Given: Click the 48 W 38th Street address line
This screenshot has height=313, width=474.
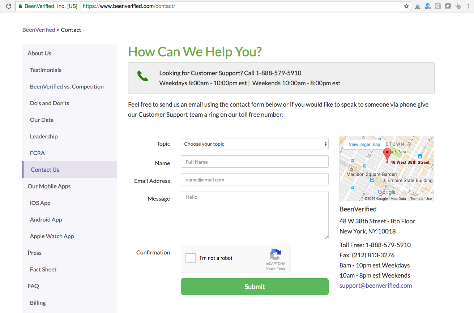Looking at the screenshot, I should pyautogui.click(x=377, y=221).
